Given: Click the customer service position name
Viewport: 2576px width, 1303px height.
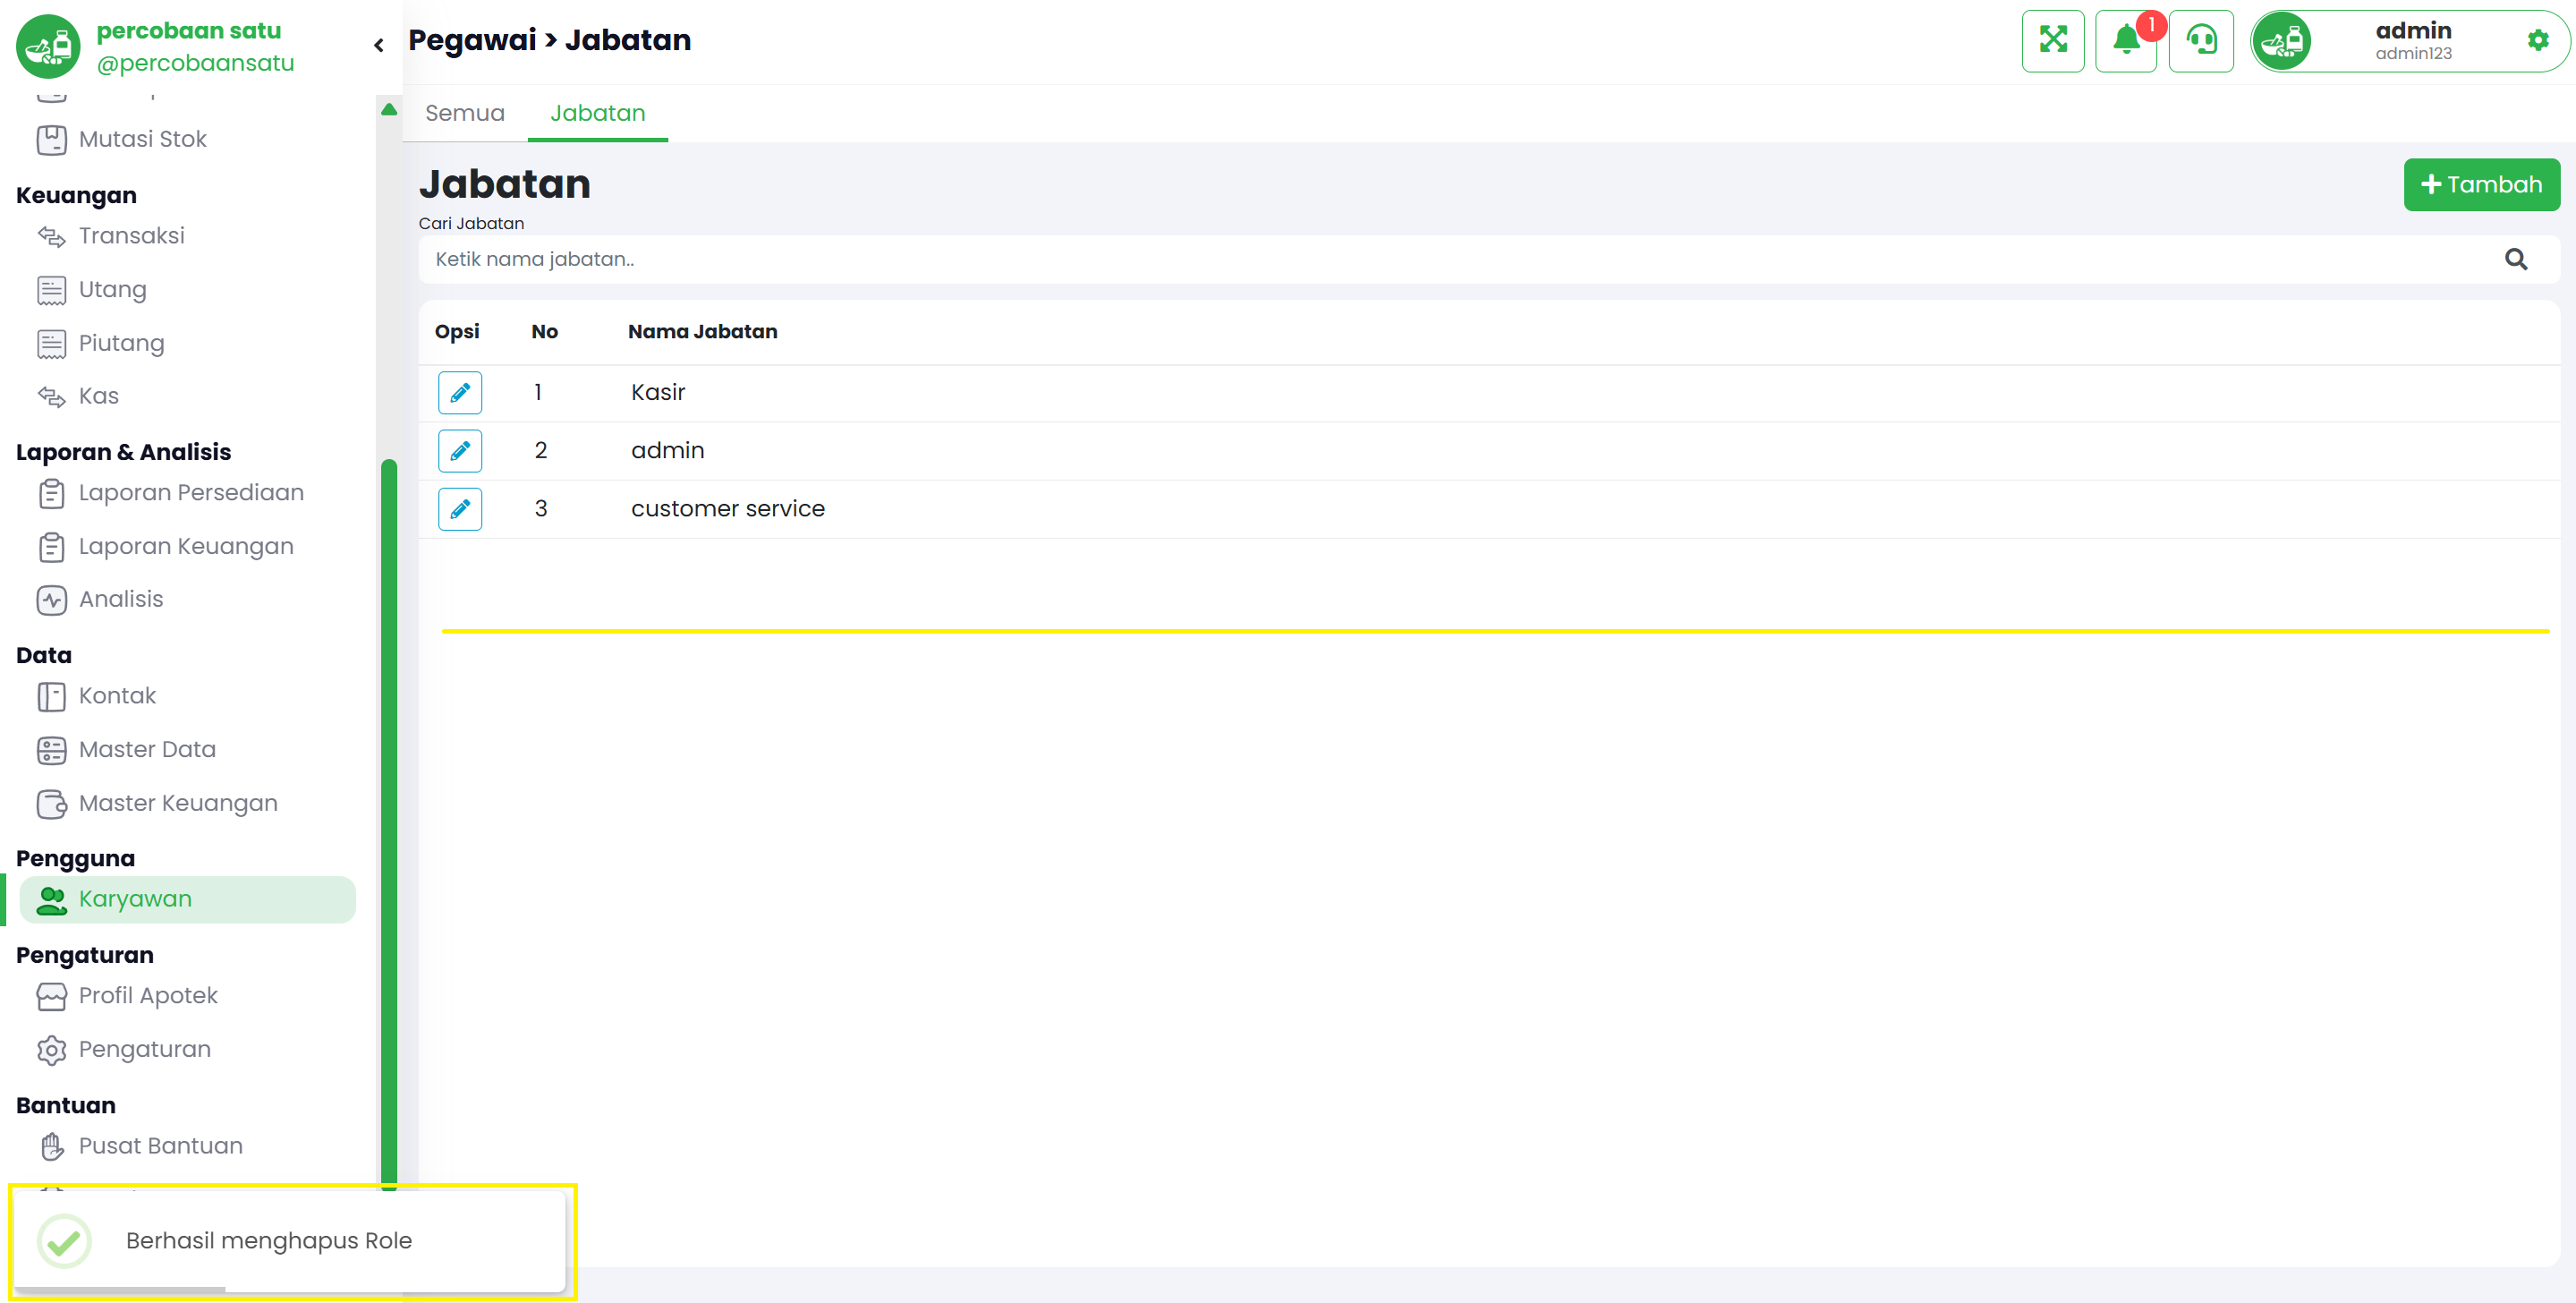Looking at the screenshot, I should (x=728, y=509).
